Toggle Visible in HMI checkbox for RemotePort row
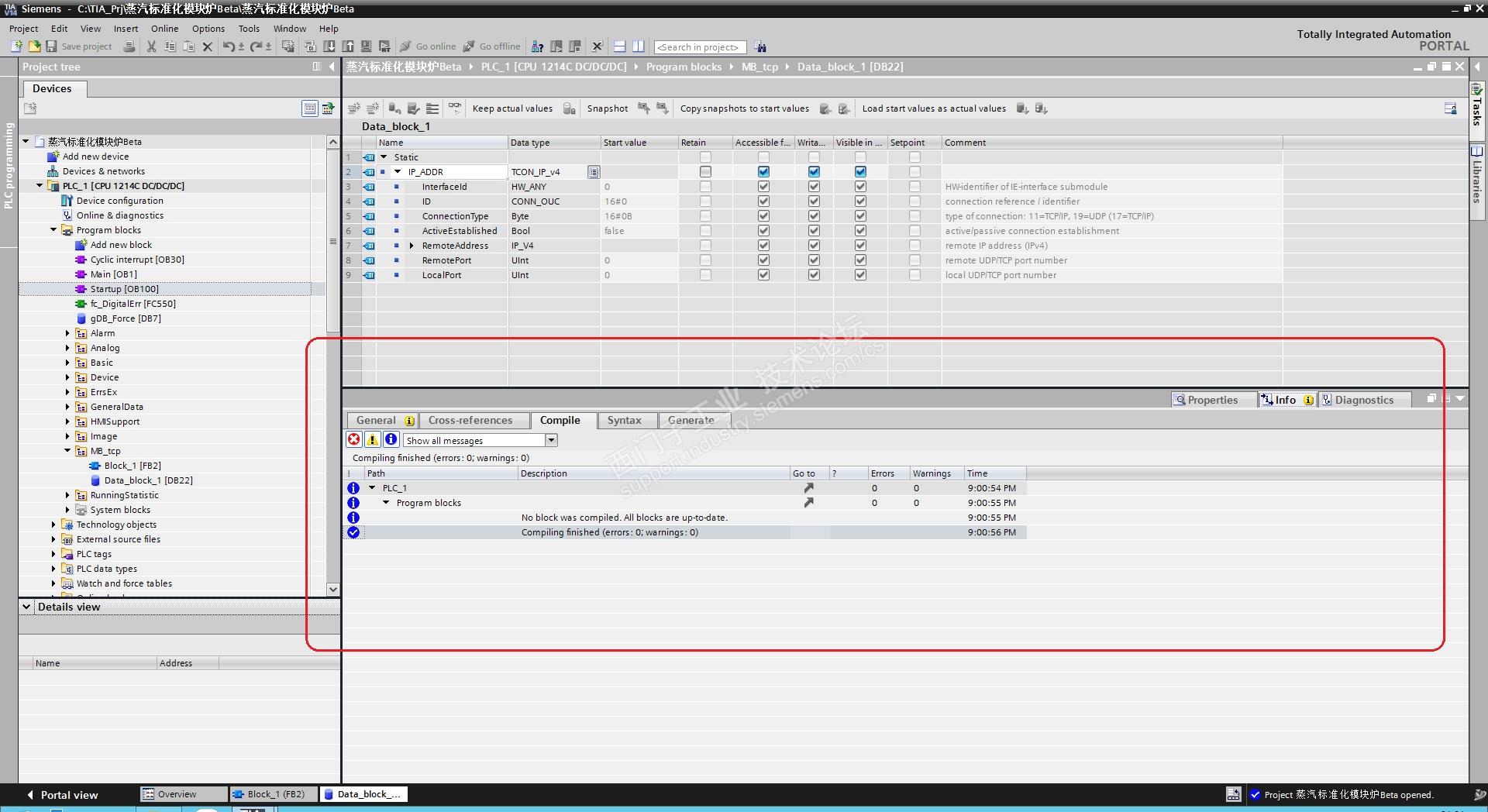Image resolution: width=1488 pixels, height=812 pixels. (860, 260)
